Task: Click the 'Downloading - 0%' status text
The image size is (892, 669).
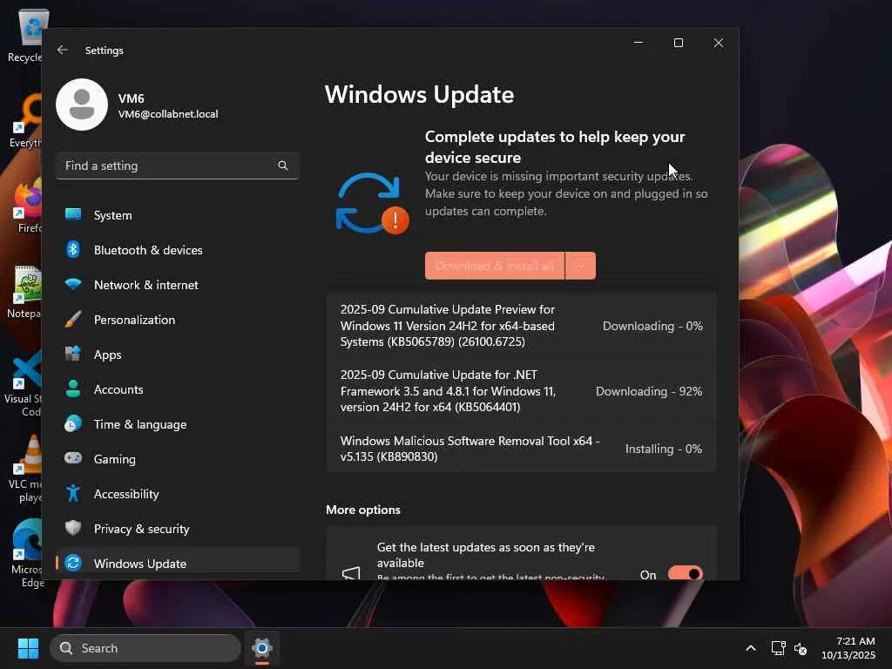Action: [x=652, y=326]
